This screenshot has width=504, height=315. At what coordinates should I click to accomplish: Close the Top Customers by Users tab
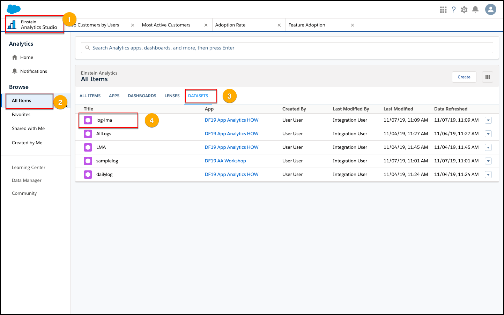click(x=133, y=25)
